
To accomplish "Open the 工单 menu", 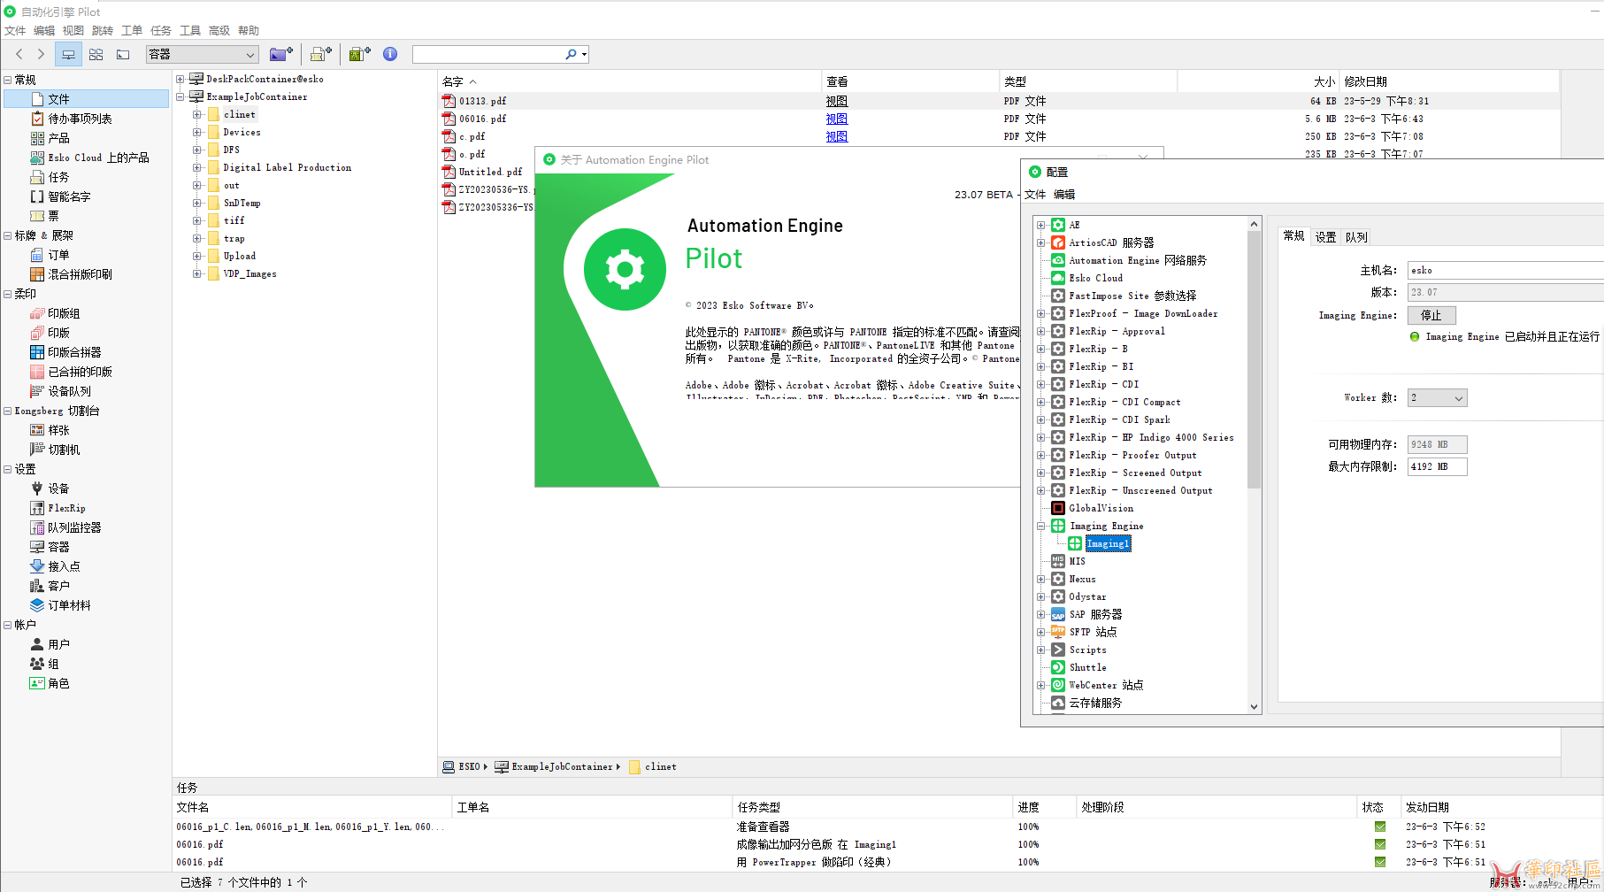I will pyautogui.click(x=132, y=30).
